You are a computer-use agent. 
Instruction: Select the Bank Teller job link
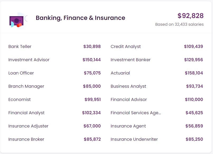pos(20,47)
